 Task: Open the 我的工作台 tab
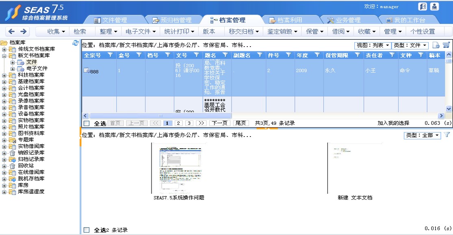coord(406,20)
